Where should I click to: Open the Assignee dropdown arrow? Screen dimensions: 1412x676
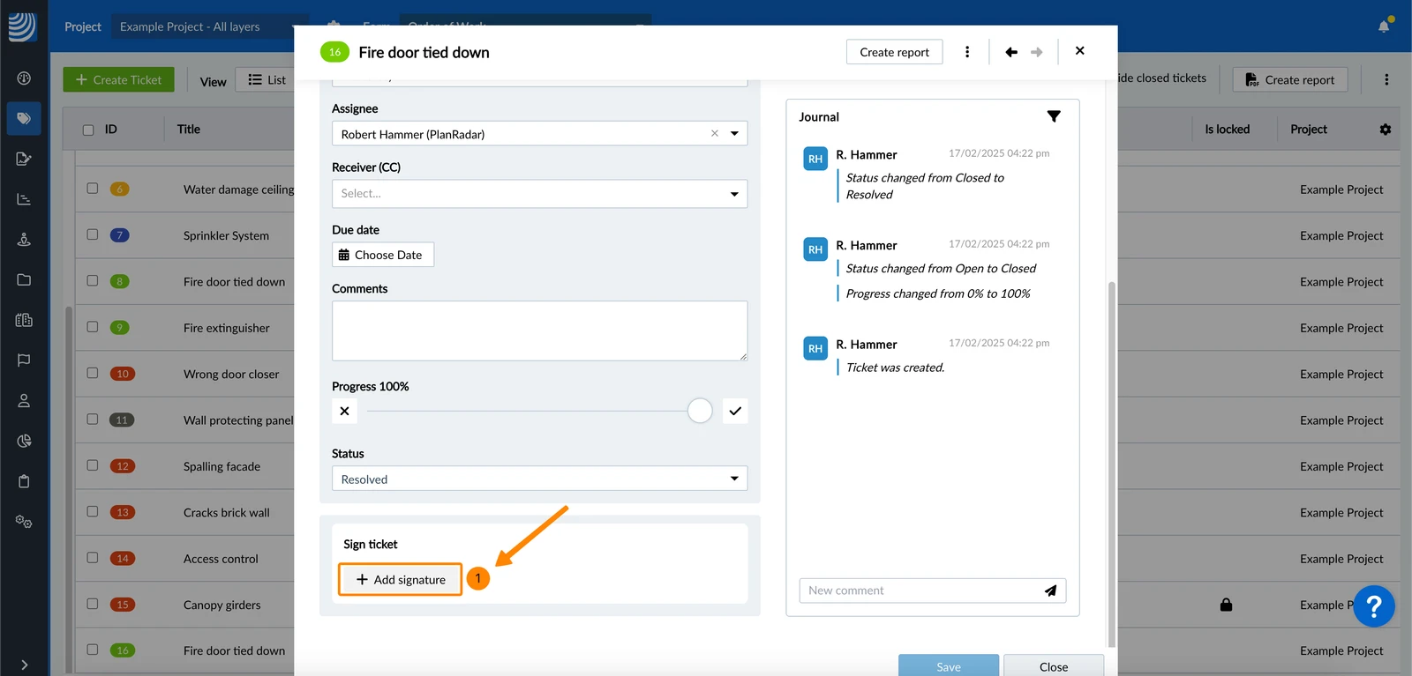734,134
